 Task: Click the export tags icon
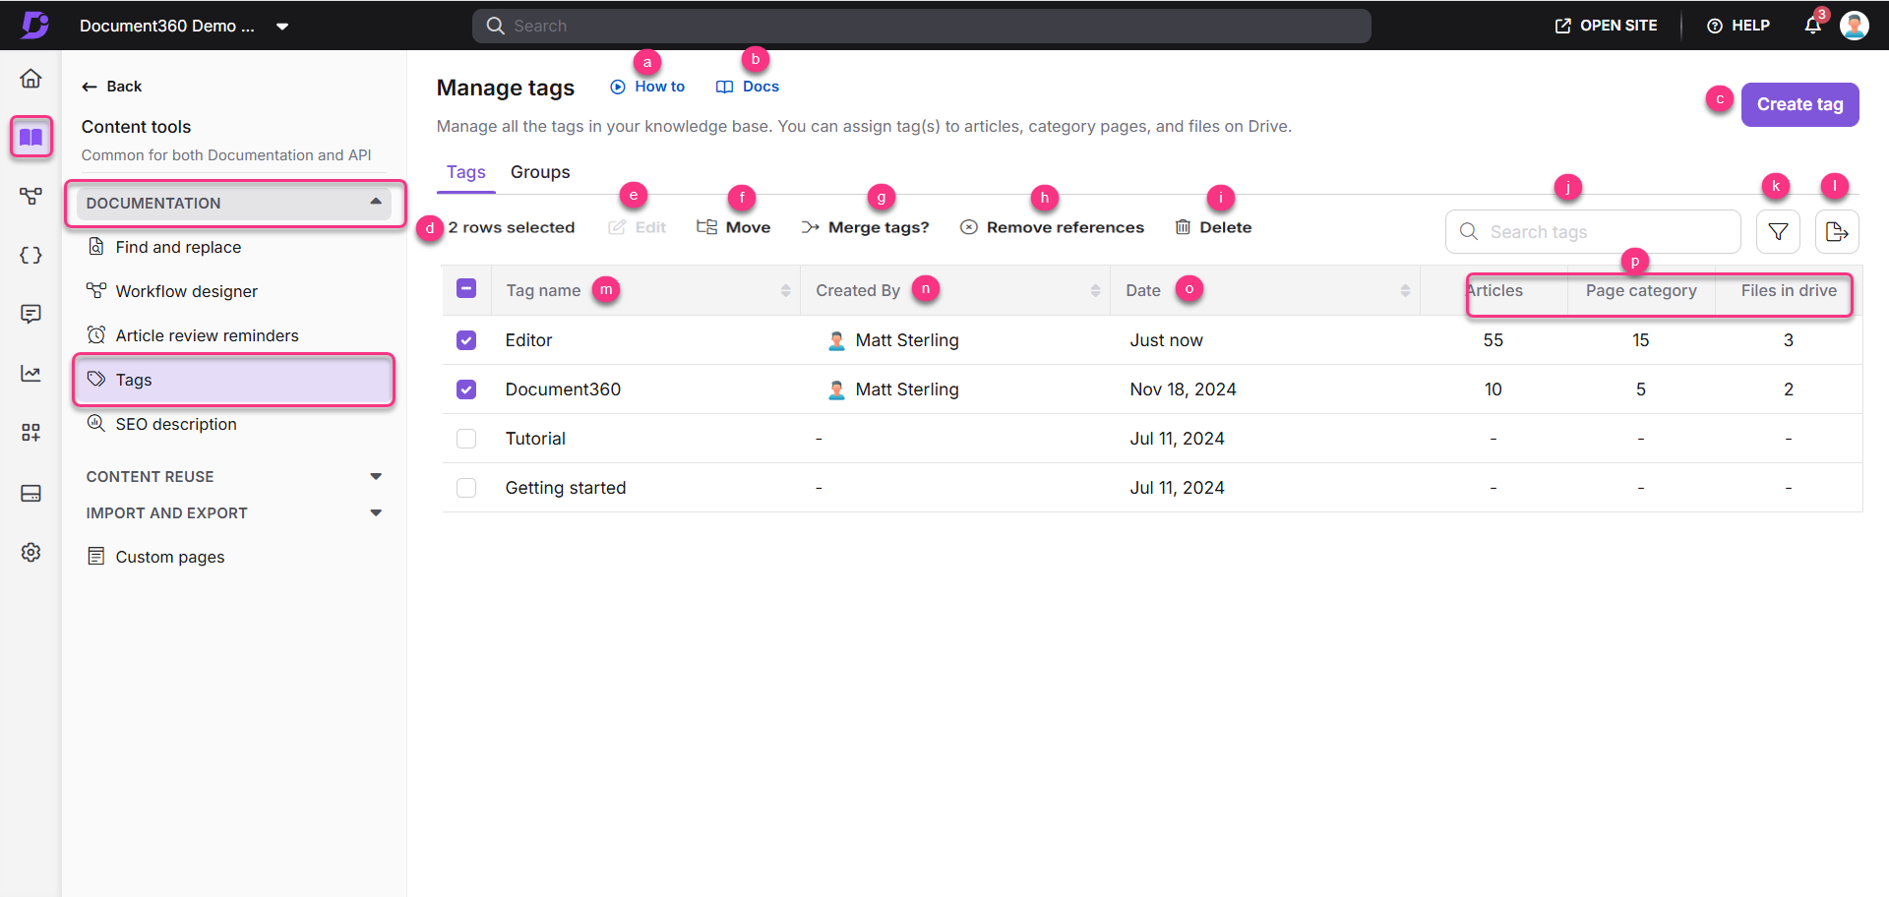tap(1836, 232)
